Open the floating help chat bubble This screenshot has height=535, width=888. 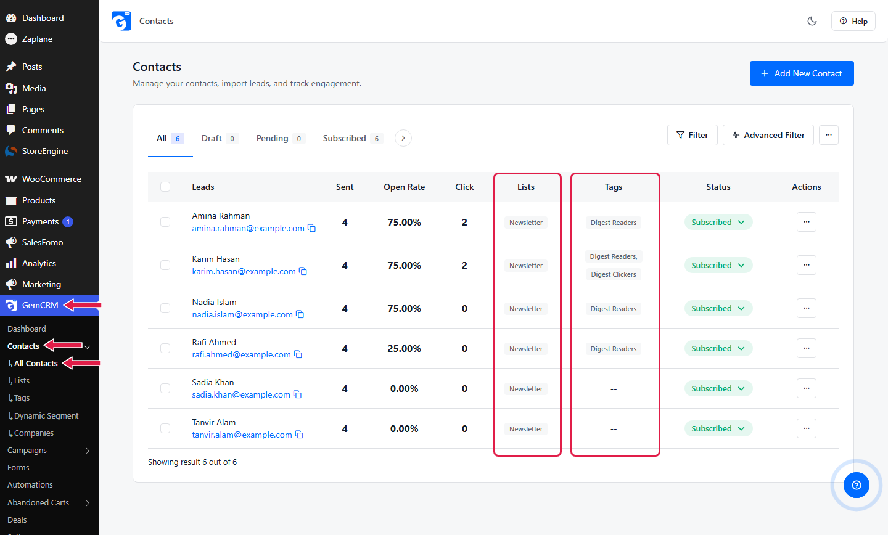pos(856,485)
